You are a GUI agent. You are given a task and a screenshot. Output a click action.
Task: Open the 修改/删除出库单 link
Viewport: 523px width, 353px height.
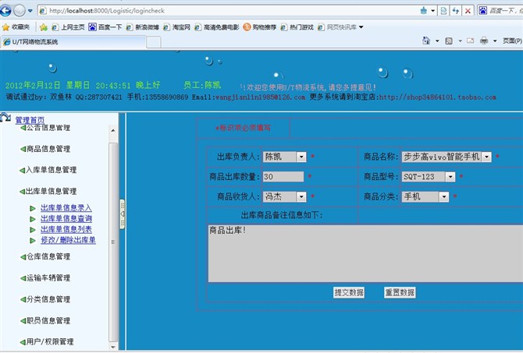pyautogui.click(x=68, y=240)
